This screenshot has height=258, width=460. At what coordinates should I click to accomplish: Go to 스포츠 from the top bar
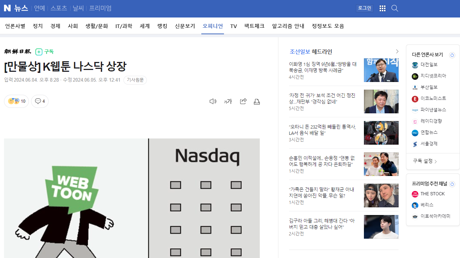[x=58, y=8]
